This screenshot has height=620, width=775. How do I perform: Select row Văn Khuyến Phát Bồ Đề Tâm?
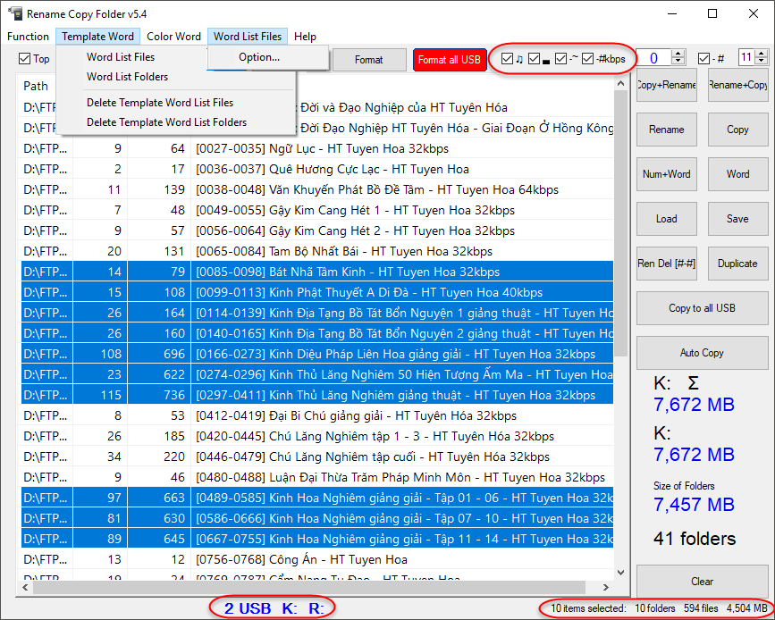coord(316,189)
